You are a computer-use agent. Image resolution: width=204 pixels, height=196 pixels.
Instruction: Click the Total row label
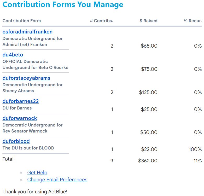click(x=8, y=159)
